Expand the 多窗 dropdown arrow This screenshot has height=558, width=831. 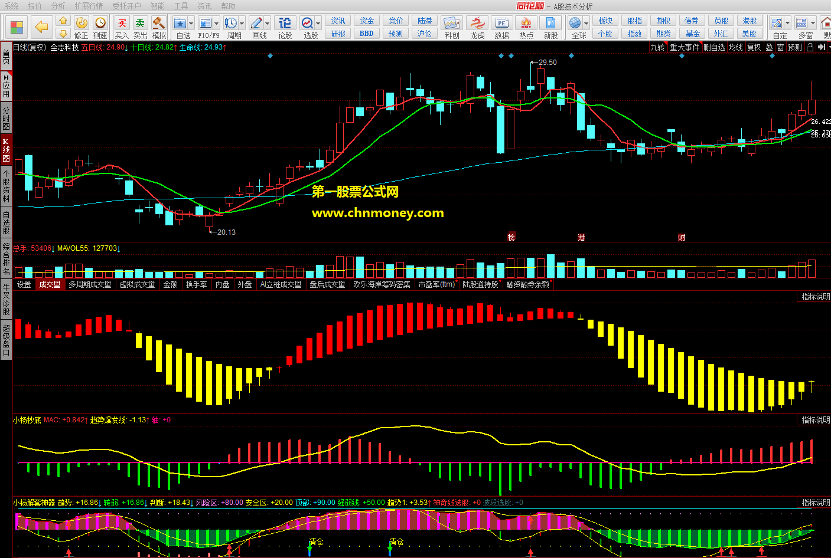[813, 24]
